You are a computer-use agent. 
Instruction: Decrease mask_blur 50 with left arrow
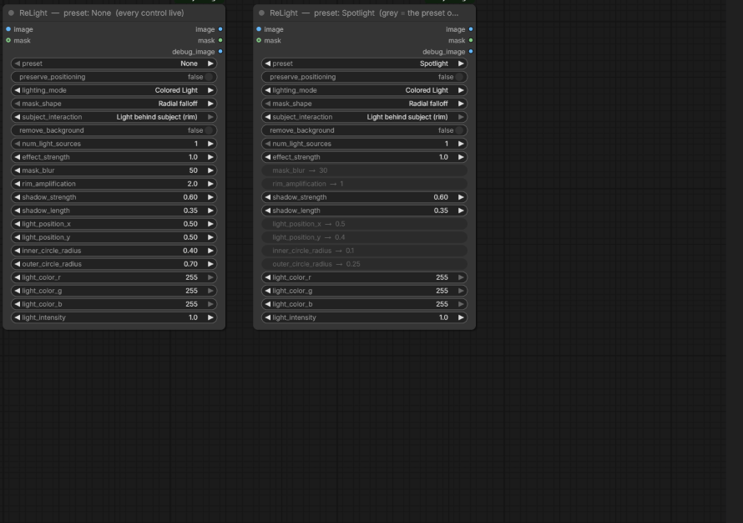tap(18, 170)
